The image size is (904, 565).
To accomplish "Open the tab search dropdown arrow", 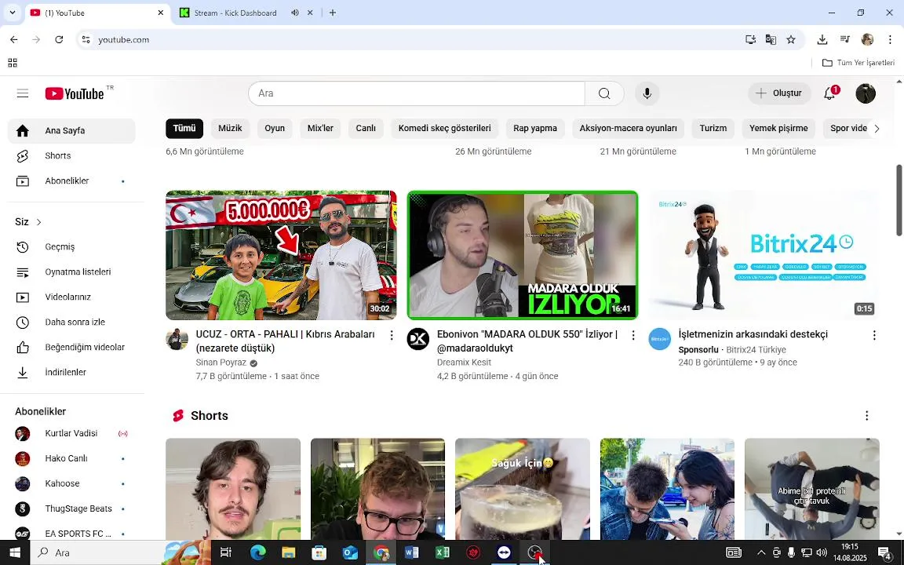I will tap(12, 13).
